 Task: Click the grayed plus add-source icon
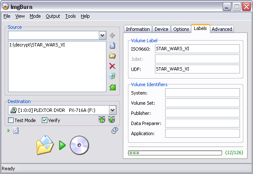click(112, 35)
